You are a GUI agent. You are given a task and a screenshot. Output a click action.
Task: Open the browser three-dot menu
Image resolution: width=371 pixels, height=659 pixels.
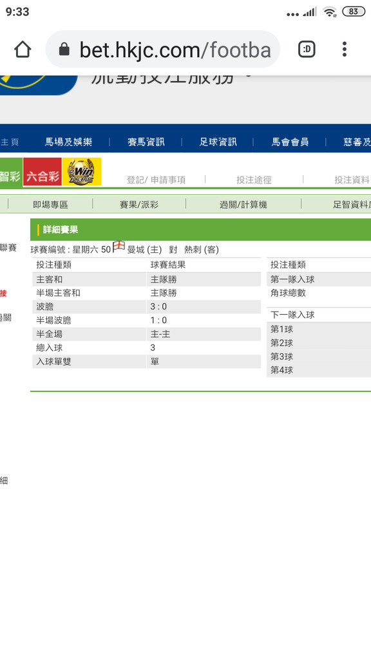tap(345, 50)
